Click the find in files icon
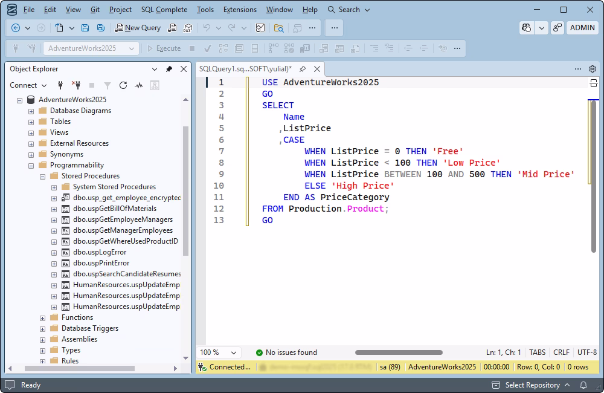This screenshot has width=604, height=393. click(278, 28)
